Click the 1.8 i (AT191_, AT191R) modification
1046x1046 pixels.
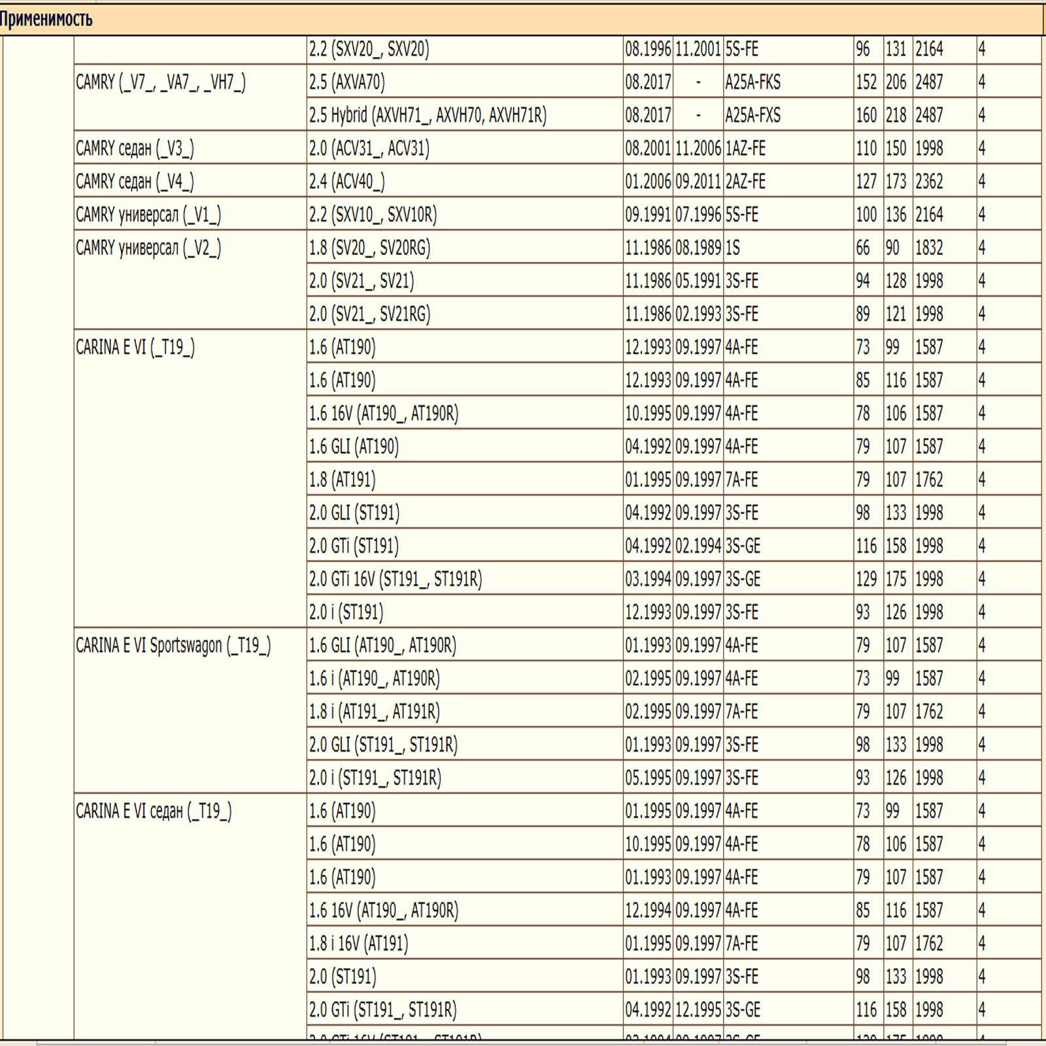[x=375, y=712]
